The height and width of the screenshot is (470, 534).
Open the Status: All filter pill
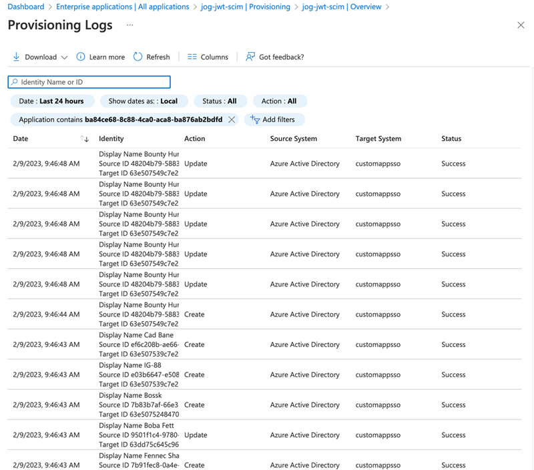220,101
